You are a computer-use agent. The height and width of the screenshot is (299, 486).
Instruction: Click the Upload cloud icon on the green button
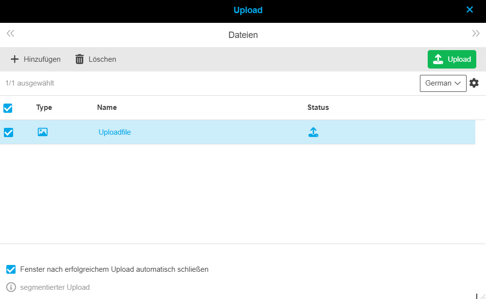(437, 59)
